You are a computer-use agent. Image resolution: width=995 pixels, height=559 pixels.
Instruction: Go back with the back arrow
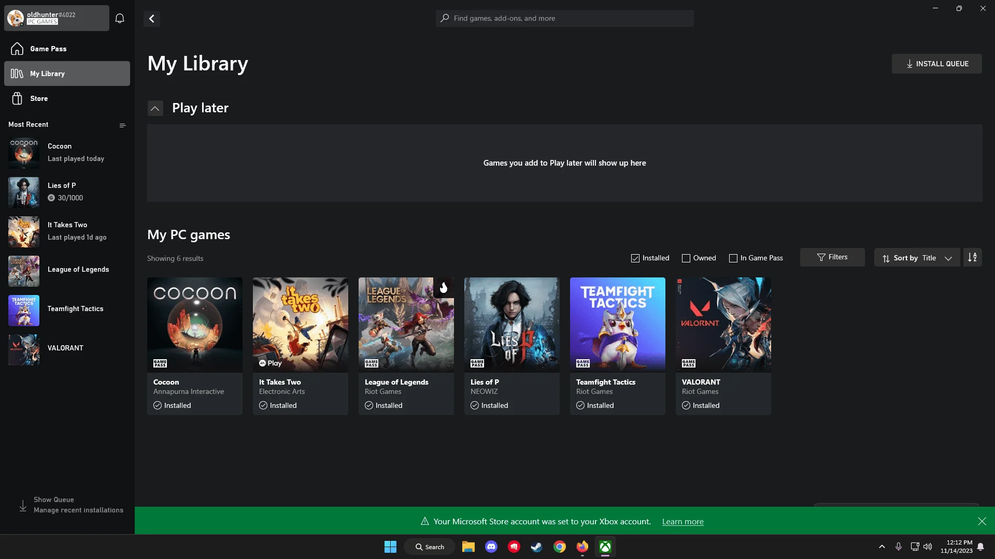(152, 19)
